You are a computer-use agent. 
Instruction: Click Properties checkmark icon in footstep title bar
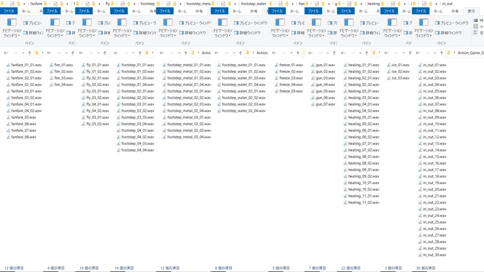pos(122,4)
